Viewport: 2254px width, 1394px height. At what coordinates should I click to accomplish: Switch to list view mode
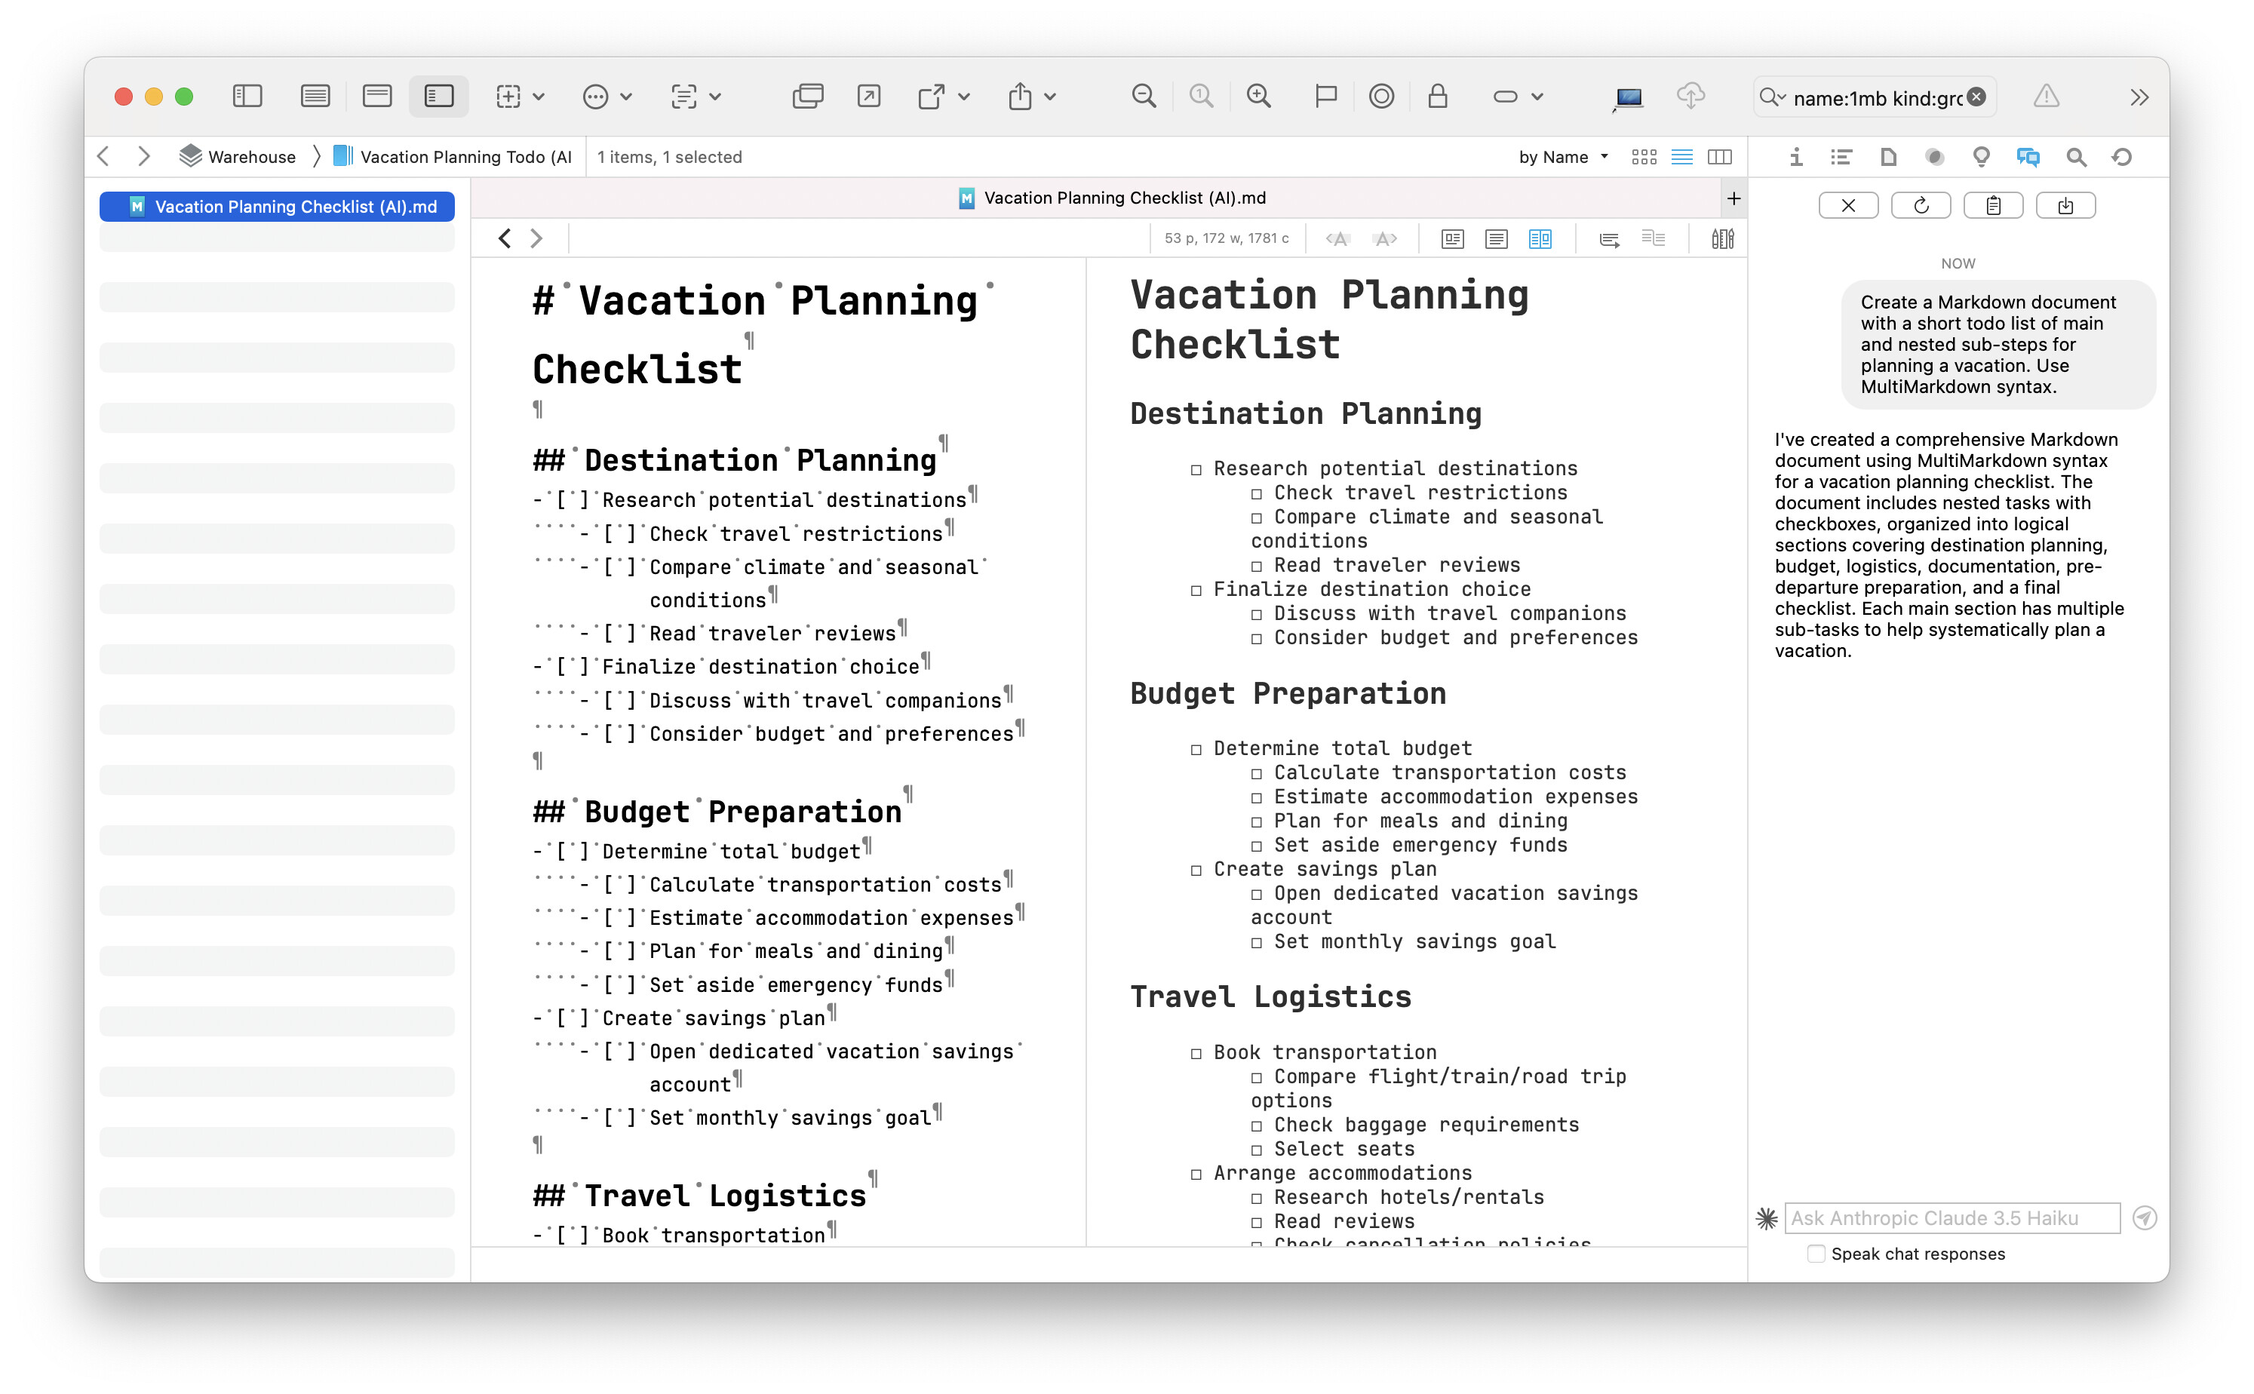(1681, 157)
